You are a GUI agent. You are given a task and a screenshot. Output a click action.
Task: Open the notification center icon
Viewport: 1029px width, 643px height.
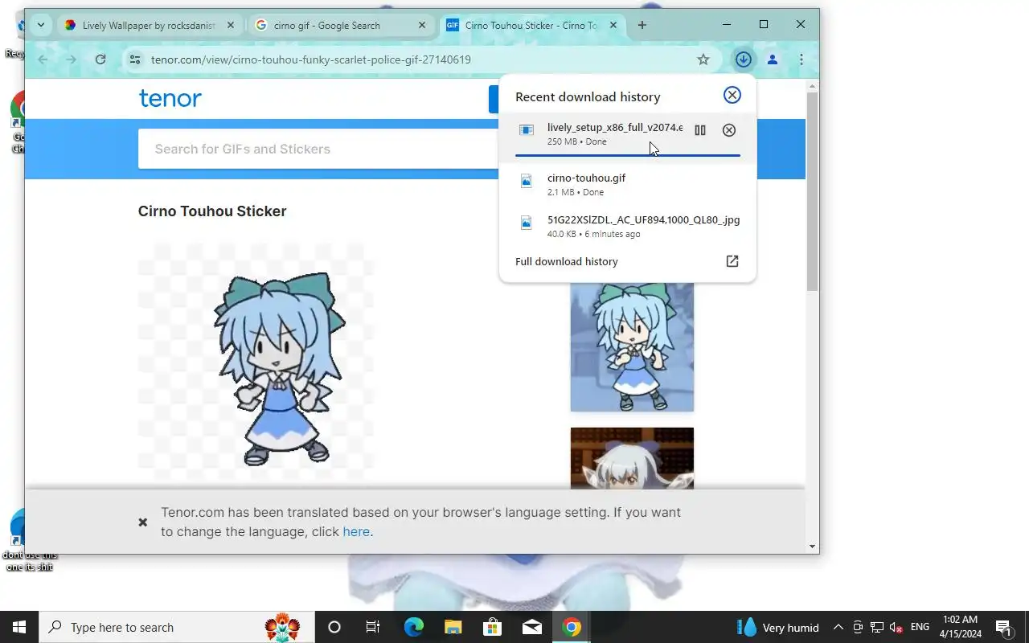pos(1004,627)
